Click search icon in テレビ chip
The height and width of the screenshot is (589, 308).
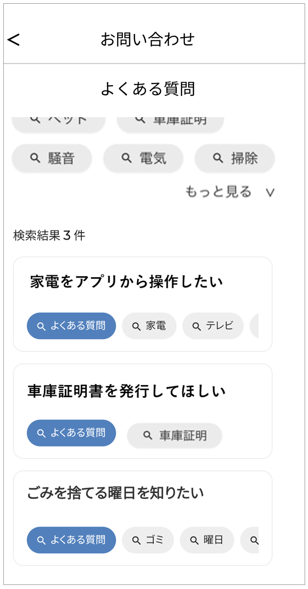(197, 326)
